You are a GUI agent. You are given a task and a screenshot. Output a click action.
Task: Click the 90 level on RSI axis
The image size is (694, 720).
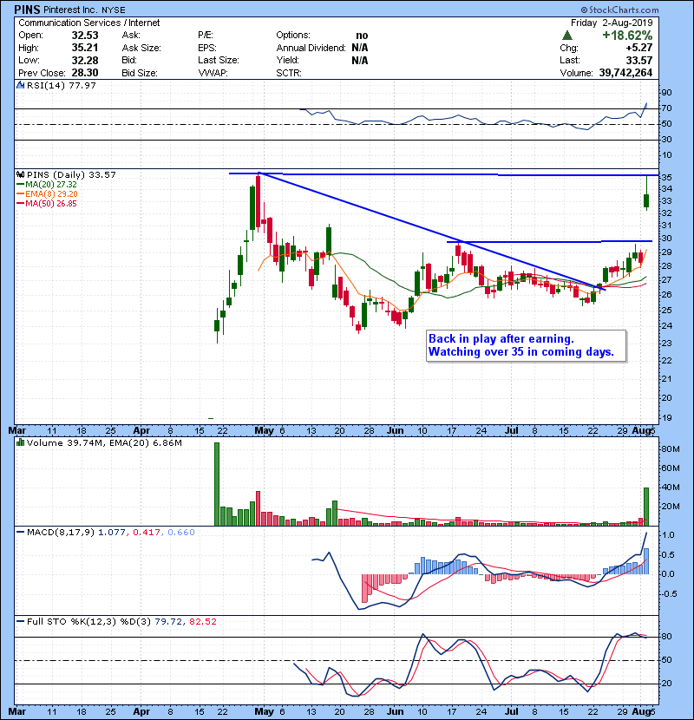[666, 92]
